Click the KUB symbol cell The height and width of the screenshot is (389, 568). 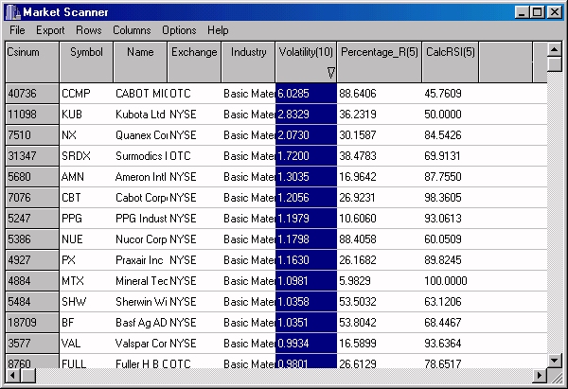point(86,115)
